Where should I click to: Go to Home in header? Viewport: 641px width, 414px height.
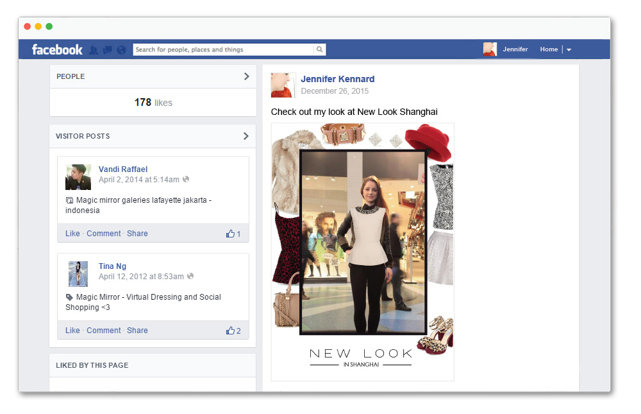[x=549, y=49]
